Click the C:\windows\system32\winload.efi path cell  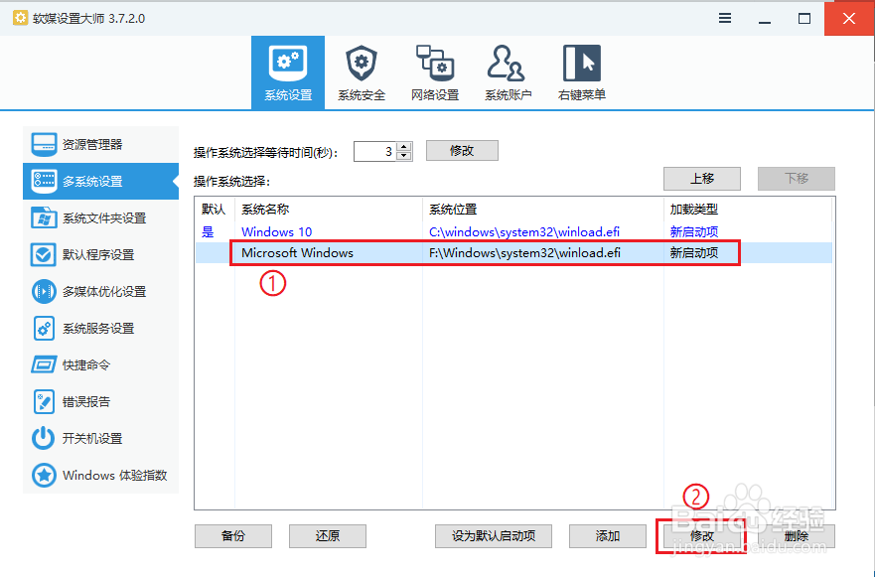point(524,231)
